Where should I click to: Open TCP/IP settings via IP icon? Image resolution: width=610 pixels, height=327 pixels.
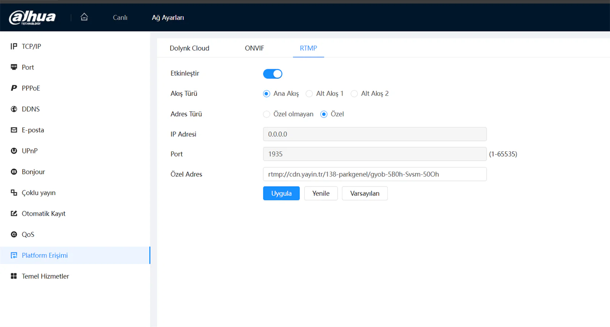14,46
